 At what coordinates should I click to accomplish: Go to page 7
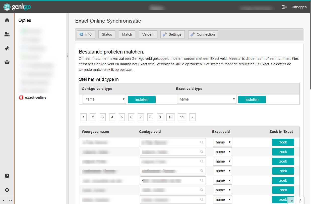(141, 117)
